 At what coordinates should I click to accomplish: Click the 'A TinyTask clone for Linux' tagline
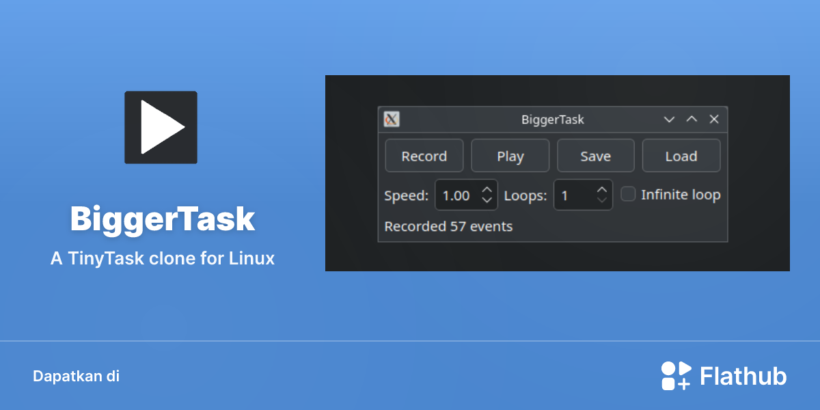coord(163,259)
